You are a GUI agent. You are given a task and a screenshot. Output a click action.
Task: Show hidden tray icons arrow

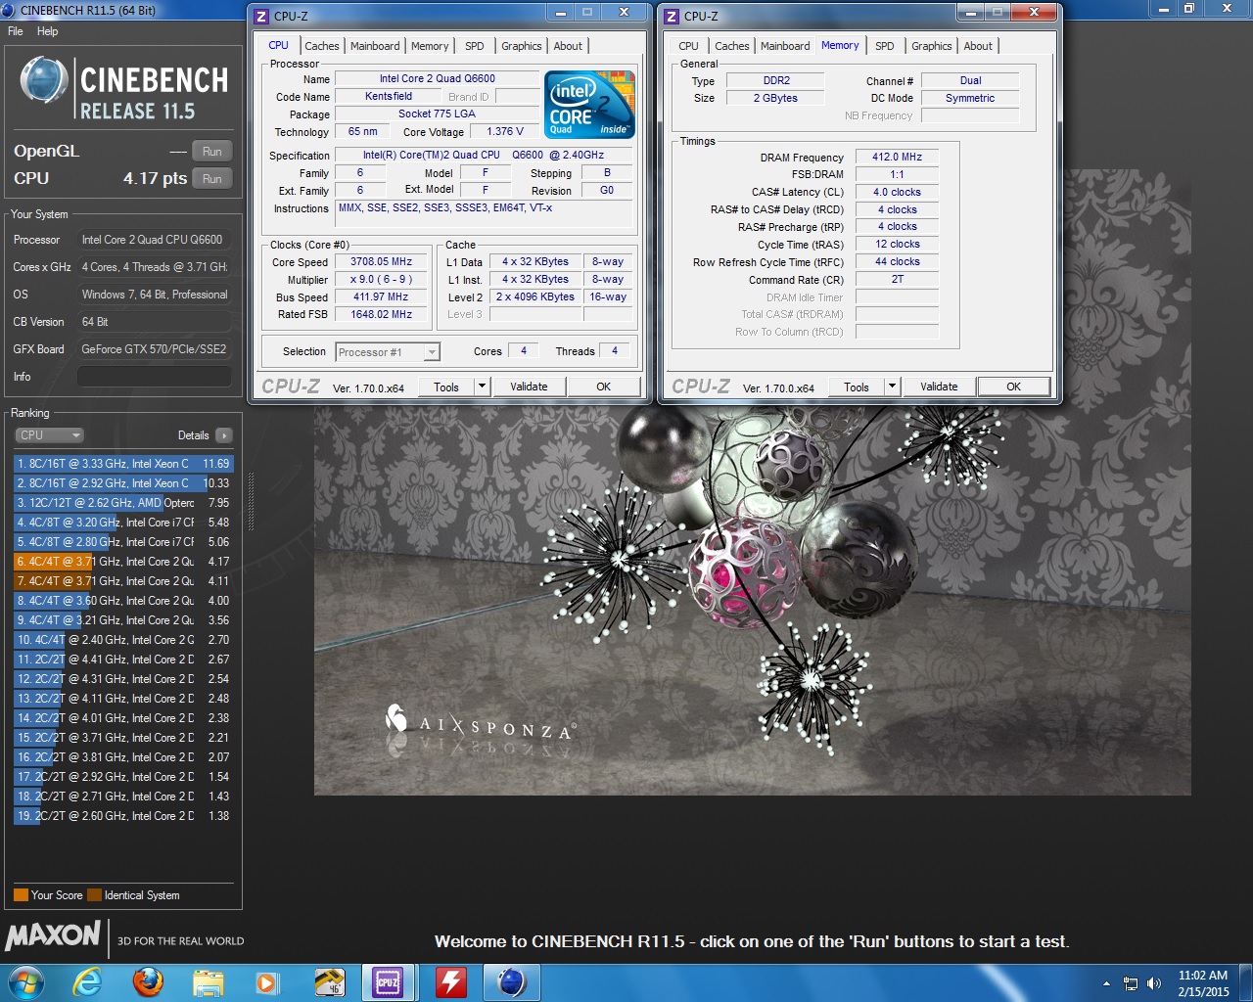point(1106,983)
